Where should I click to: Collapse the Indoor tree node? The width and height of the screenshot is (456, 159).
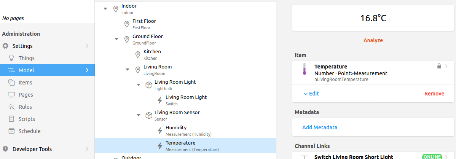[105, 9]
